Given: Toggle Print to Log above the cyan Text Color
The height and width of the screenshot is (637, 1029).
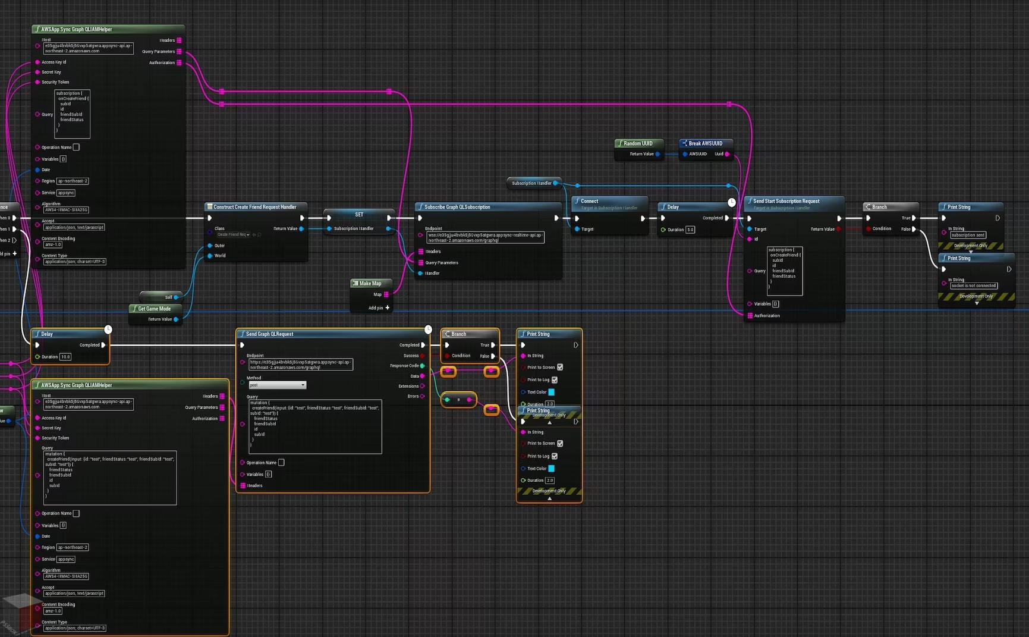Looking at the screenshot, I should click(555, 380).
